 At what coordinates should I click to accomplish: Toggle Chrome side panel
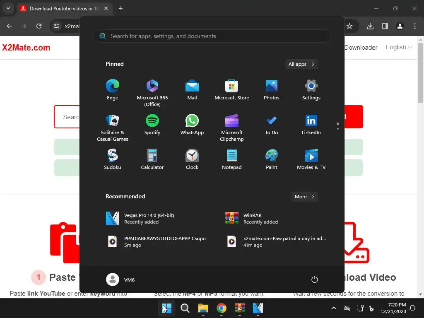(x=385, y=26)
